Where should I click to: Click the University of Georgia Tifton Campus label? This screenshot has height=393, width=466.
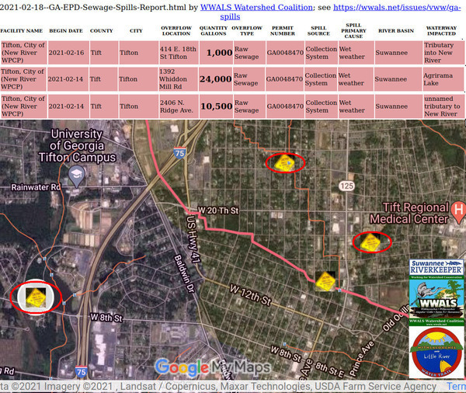(77, 146)
